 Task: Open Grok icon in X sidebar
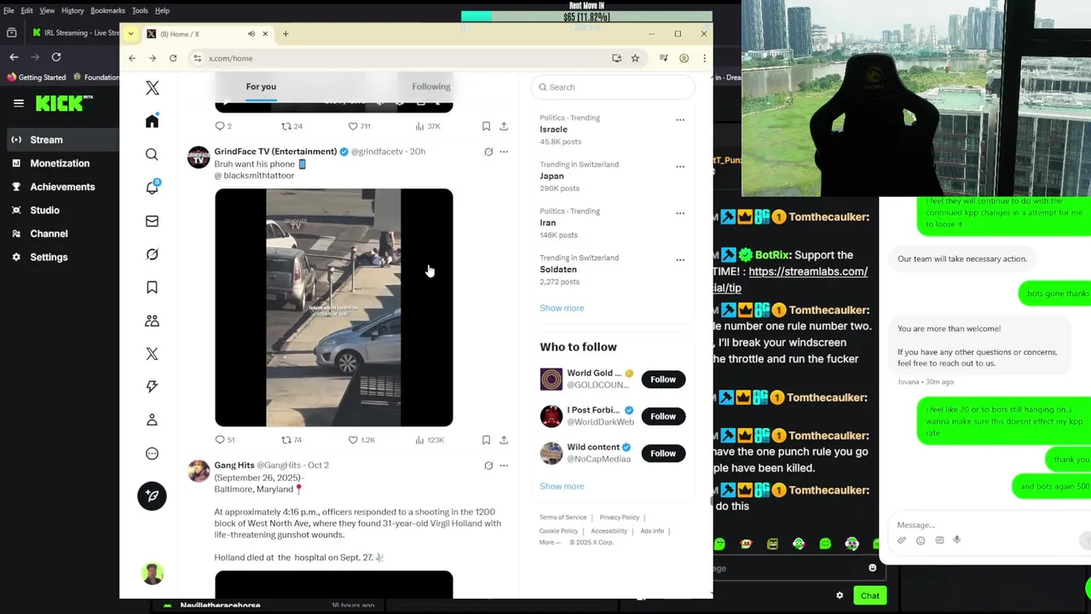point(152,254)
